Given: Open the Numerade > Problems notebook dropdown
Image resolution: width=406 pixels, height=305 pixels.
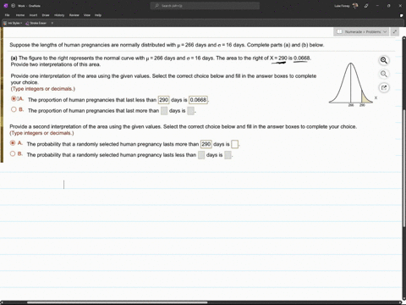Looking at the screenshot, I should [361, 31].
